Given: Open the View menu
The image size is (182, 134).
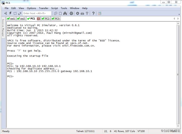Looking at the screenshot, I should point(21,8).
